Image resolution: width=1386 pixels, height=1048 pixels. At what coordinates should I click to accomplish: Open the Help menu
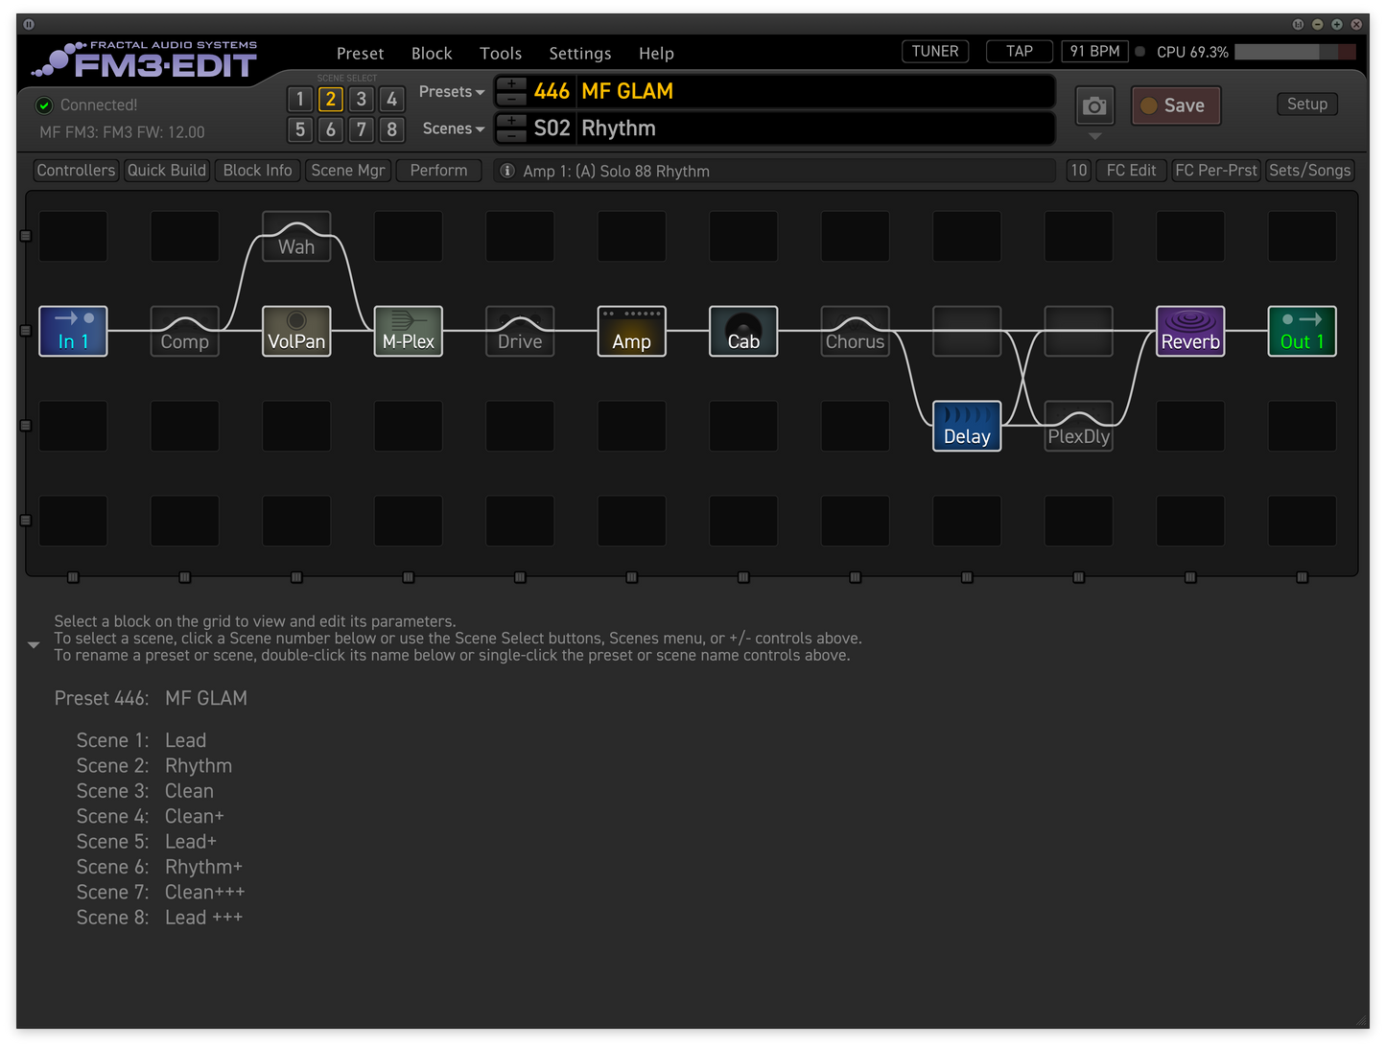(657, 54)
